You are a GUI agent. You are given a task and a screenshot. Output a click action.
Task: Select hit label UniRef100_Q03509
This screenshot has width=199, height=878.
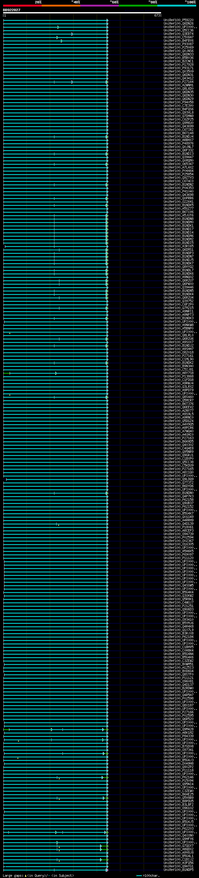point(178,72)
